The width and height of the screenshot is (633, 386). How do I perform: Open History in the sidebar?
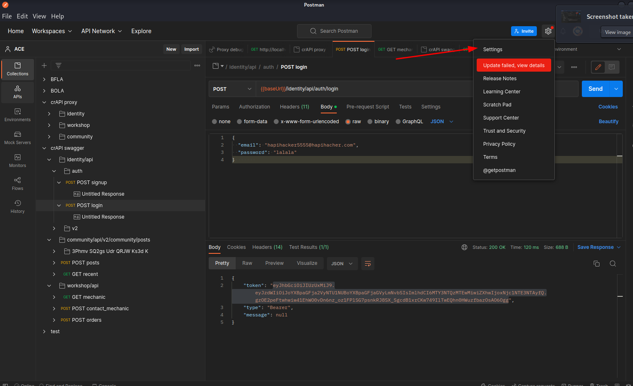(x=18, y=206)
